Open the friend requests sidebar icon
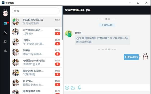The image size is (151, 94). [x=5, y=41]
